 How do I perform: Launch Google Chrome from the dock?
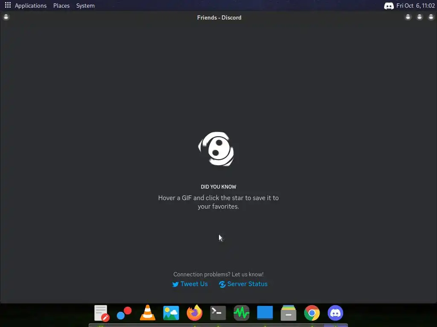(312, 313)
